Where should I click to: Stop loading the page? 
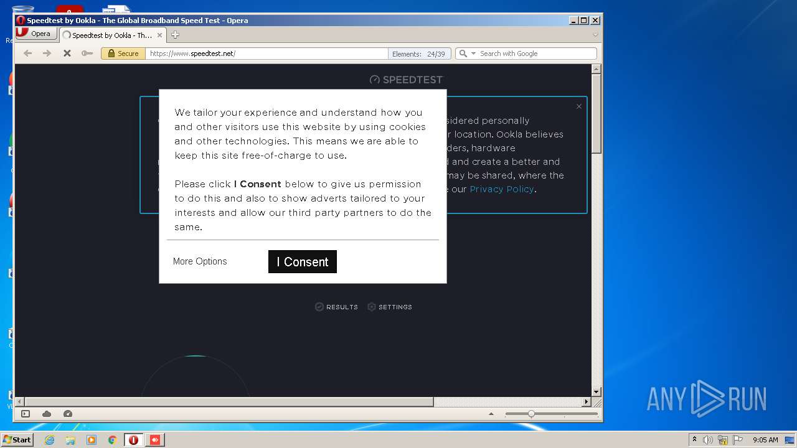point(67,54)
